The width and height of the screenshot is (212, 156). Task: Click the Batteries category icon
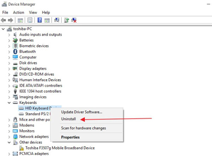coord(15,40)
